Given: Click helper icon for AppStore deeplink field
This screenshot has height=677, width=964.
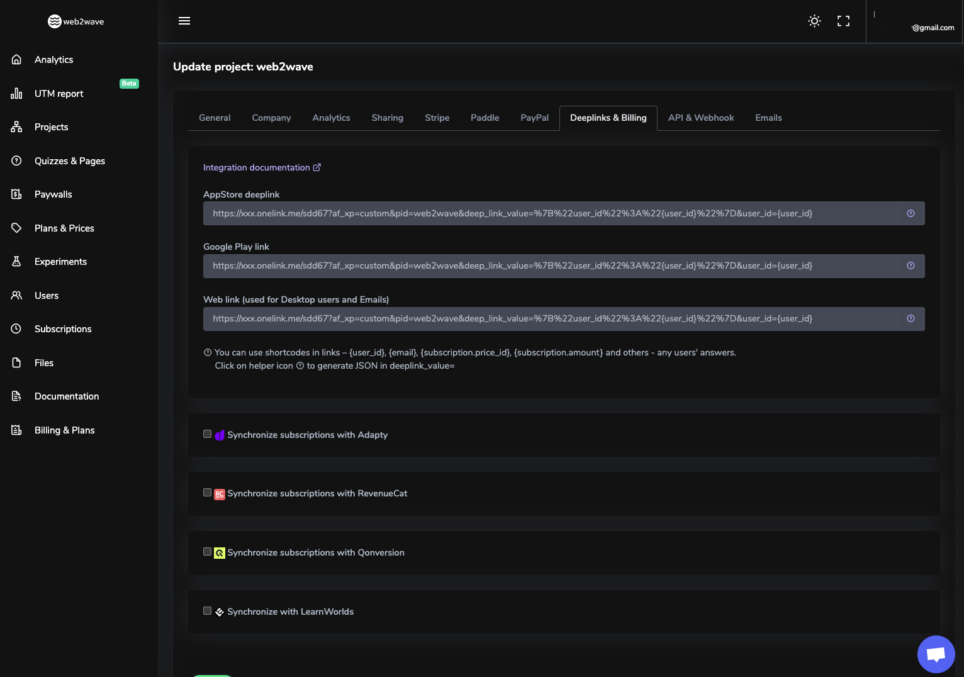Looking at the screenshot, I should pos(911,213).
